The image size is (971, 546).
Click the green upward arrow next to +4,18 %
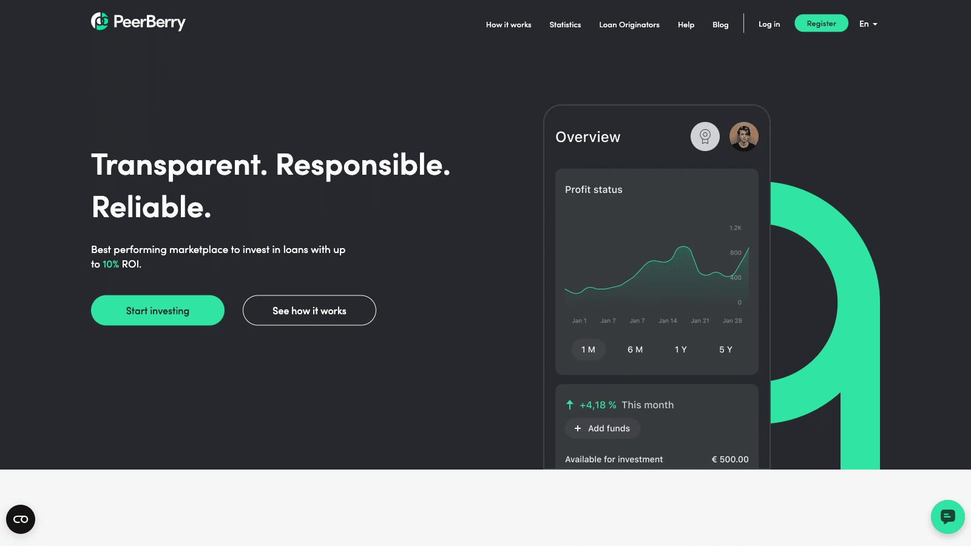coord(570,405)
